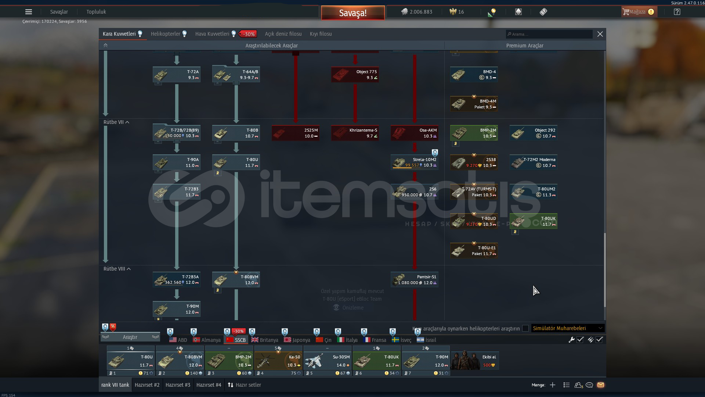Open the main hamburger menu
This screenshot has width=705, height=397.
(x=29, y=12)
